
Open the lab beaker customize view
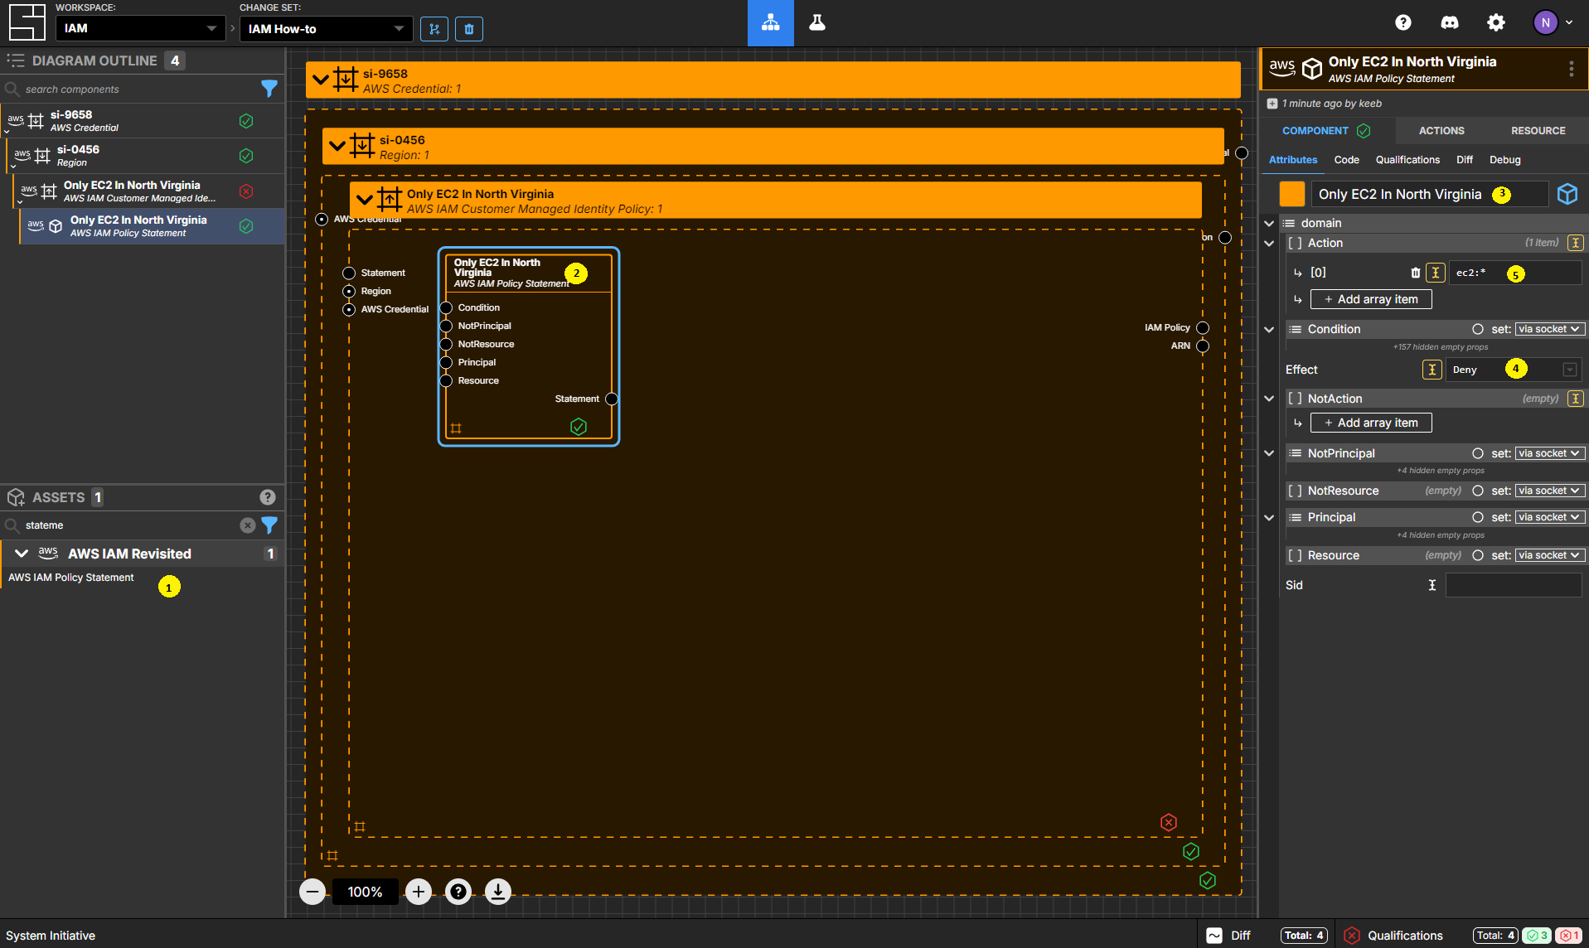pos(817,23)
